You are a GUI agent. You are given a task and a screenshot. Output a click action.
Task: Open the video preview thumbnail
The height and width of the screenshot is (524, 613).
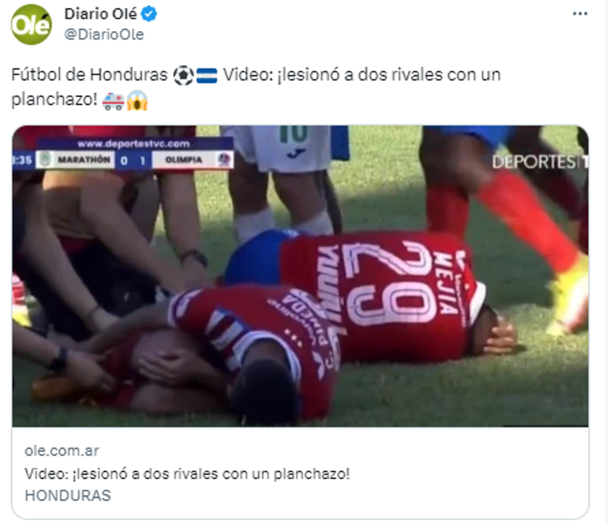[x=300, y=276]
